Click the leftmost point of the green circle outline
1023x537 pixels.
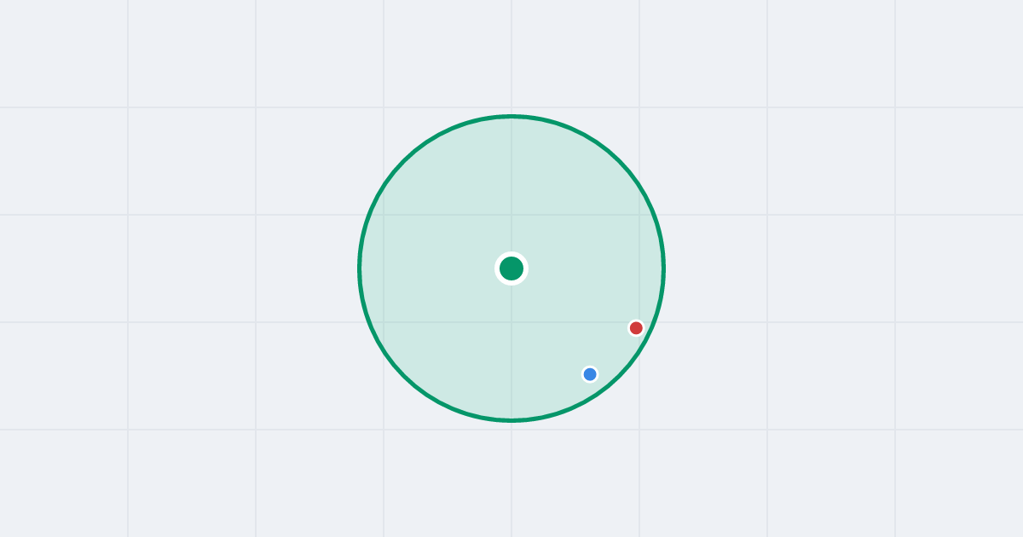click(359, 268)
